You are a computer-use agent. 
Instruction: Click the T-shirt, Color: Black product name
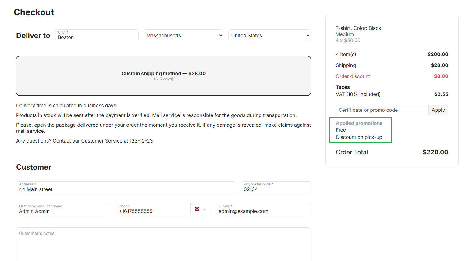coord(358,28)
